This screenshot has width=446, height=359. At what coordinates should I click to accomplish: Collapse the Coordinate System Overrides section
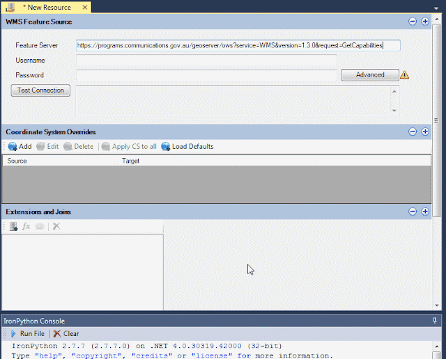(x=413, y=131)
